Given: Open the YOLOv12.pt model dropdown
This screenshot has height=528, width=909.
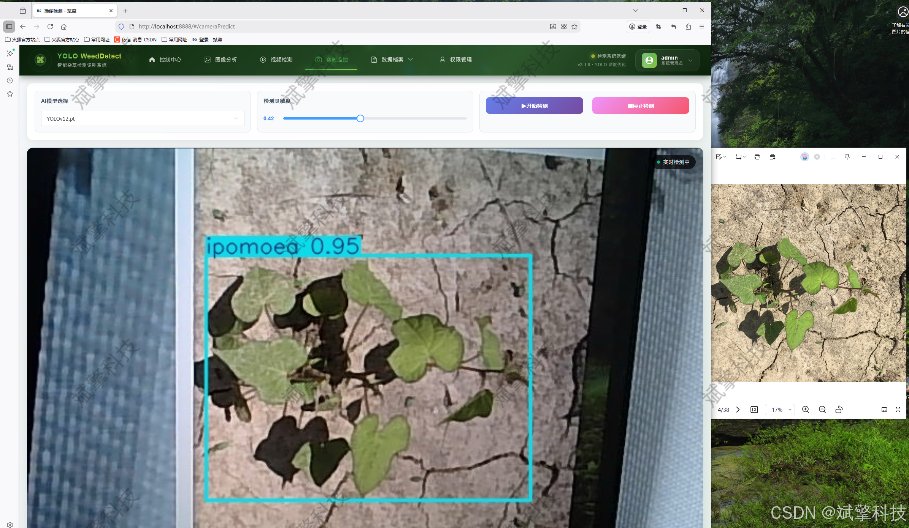Looking at the screenshot, I should pos(142,118).
